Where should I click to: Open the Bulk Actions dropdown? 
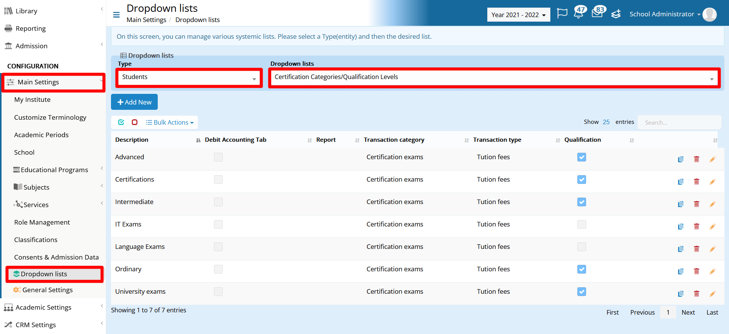[x=170, y=122]
